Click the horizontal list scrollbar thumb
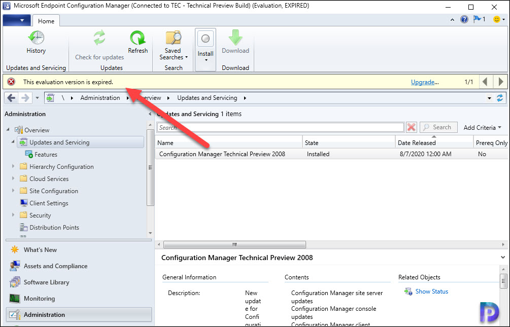Screen dimensions: 510x327 tap(234, 244)
